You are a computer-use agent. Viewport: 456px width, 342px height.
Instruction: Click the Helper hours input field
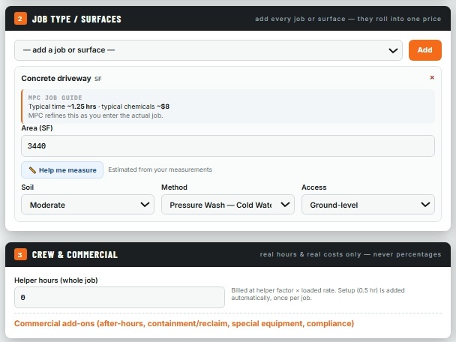(x=119, y=298)
